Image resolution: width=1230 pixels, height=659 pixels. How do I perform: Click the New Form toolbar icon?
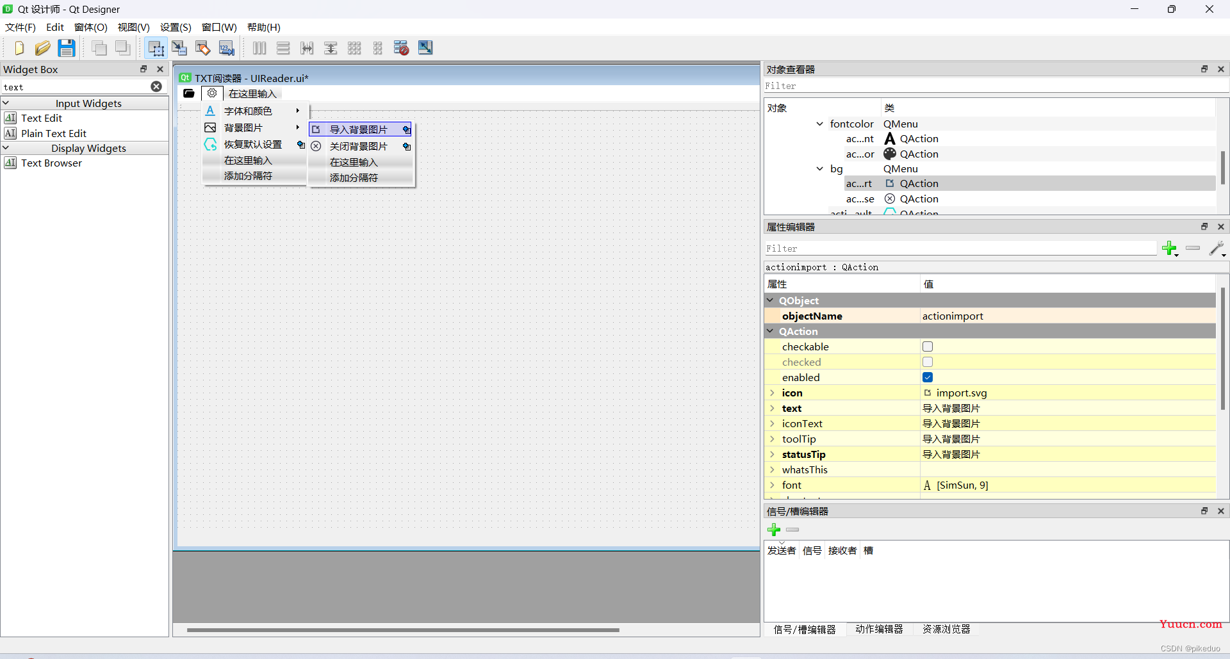pos(19,48)
